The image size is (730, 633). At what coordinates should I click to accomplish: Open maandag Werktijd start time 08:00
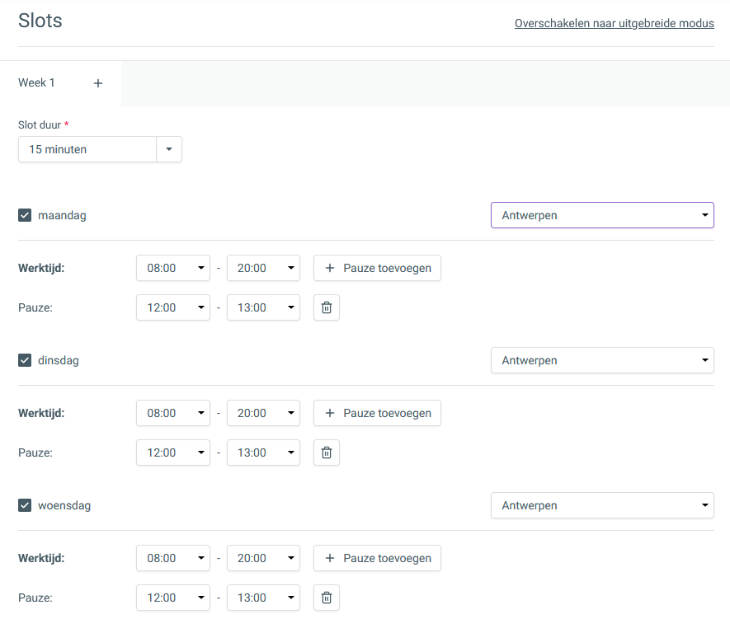pyautogui.click(x=173, y=268)
